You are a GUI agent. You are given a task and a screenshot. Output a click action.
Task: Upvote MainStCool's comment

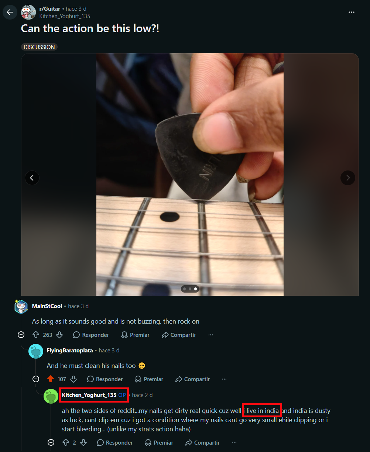click(36, 335)
